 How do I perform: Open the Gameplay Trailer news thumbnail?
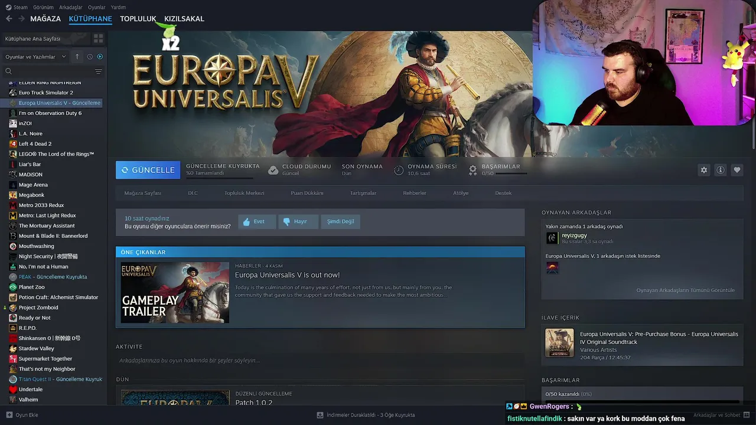point(175,293)
